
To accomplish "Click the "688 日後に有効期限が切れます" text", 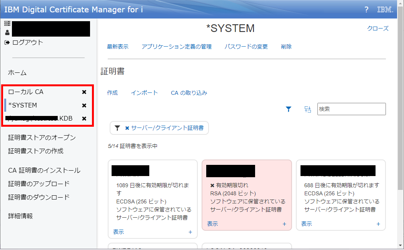I will point(342,185).
